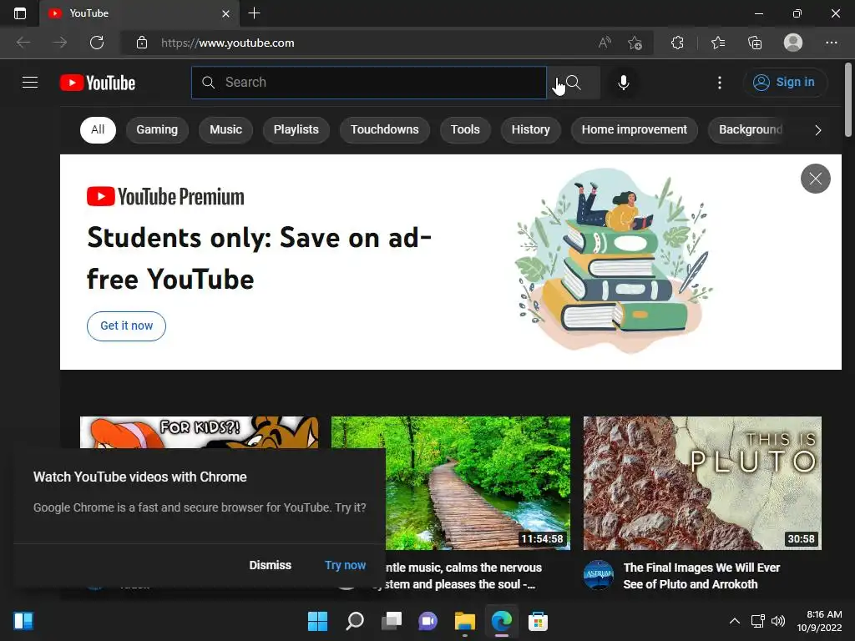Viewport: 855px width, 641px height.
Task: Select the History filter chip
Action: (530, 129)
